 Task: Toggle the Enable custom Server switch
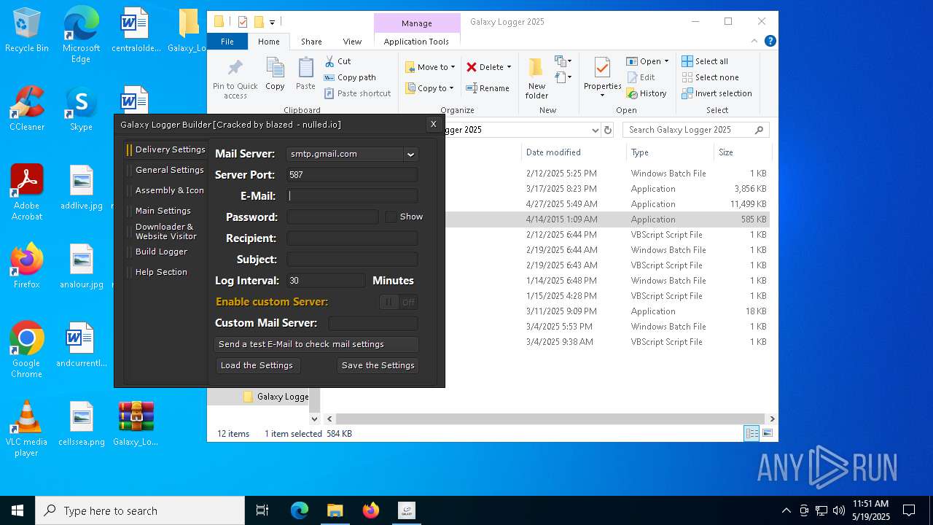[x=399, y=302]
